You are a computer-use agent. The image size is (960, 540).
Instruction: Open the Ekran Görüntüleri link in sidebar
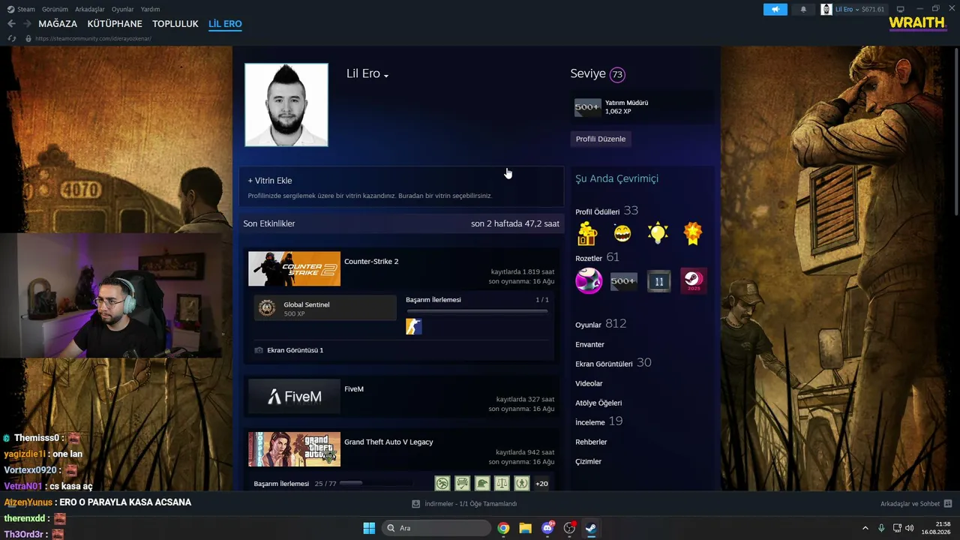(613, 363)
